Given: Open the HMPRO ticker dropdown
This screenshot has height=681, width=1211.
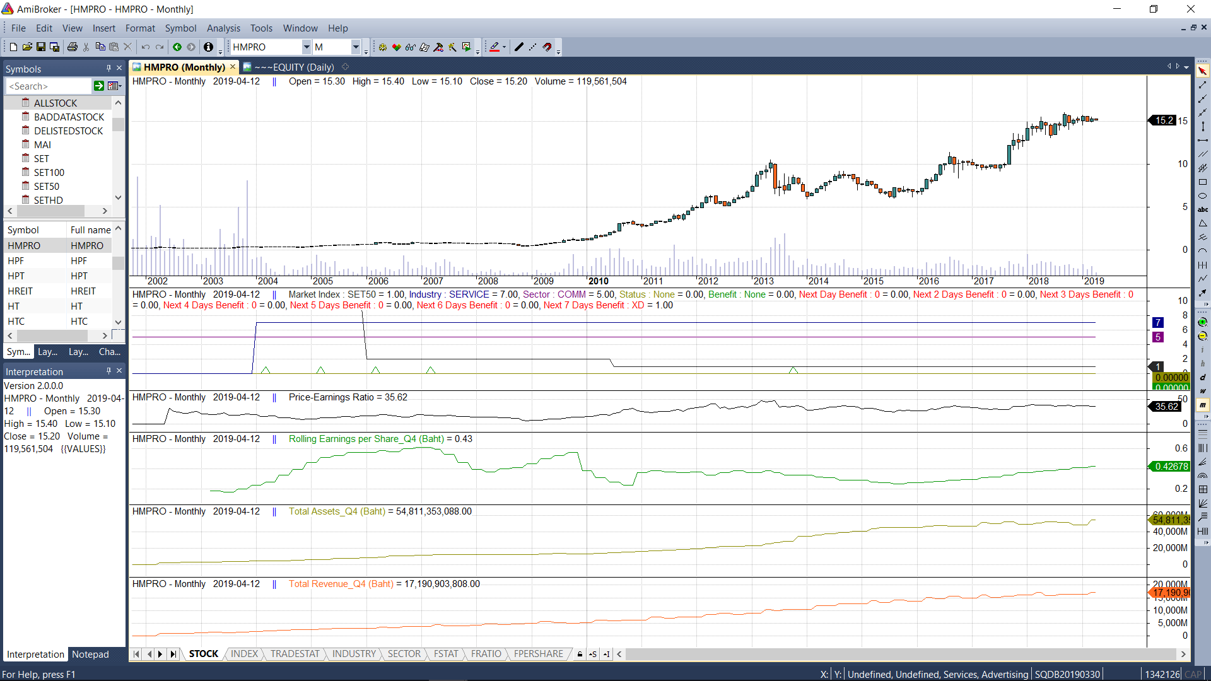Looking at the screenshot, I should [x=307, y=47].
